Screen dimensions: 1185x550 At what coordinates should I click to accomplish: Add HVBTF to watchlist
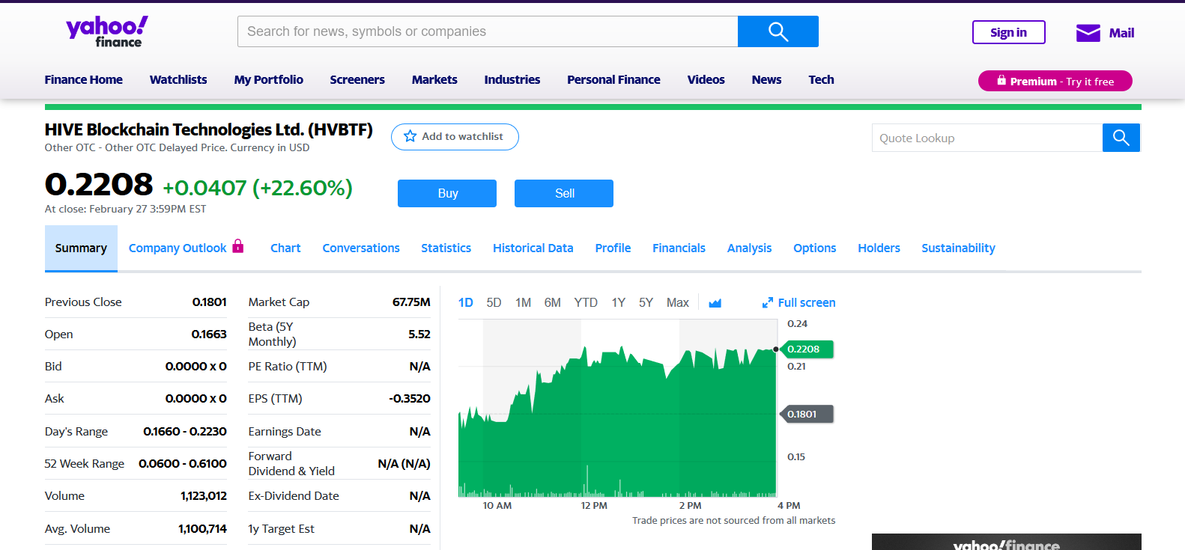click(x=455, y=137)
